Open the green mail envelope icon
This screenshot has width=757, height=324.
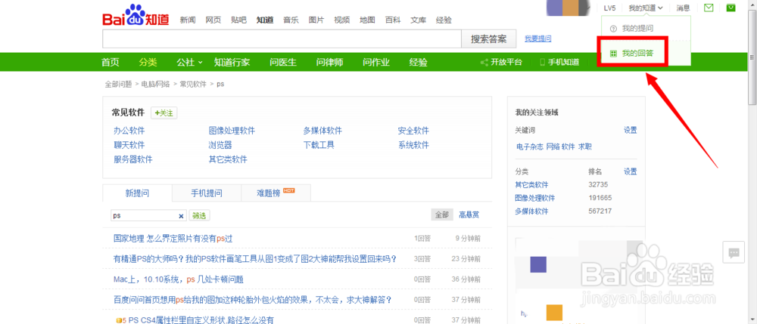point(709,8)
